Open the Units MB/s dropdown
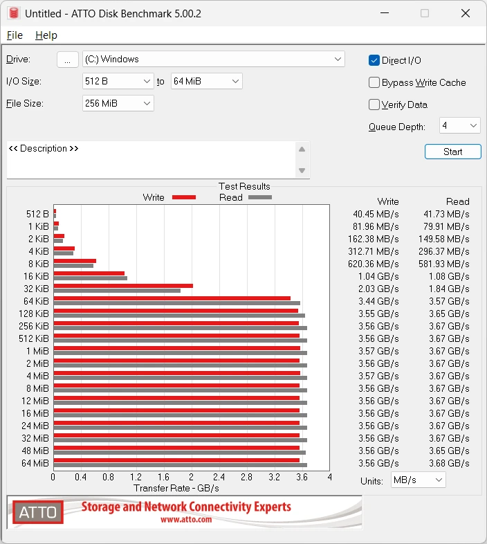Viewport: 487px width, 544px height. point(418,480)
